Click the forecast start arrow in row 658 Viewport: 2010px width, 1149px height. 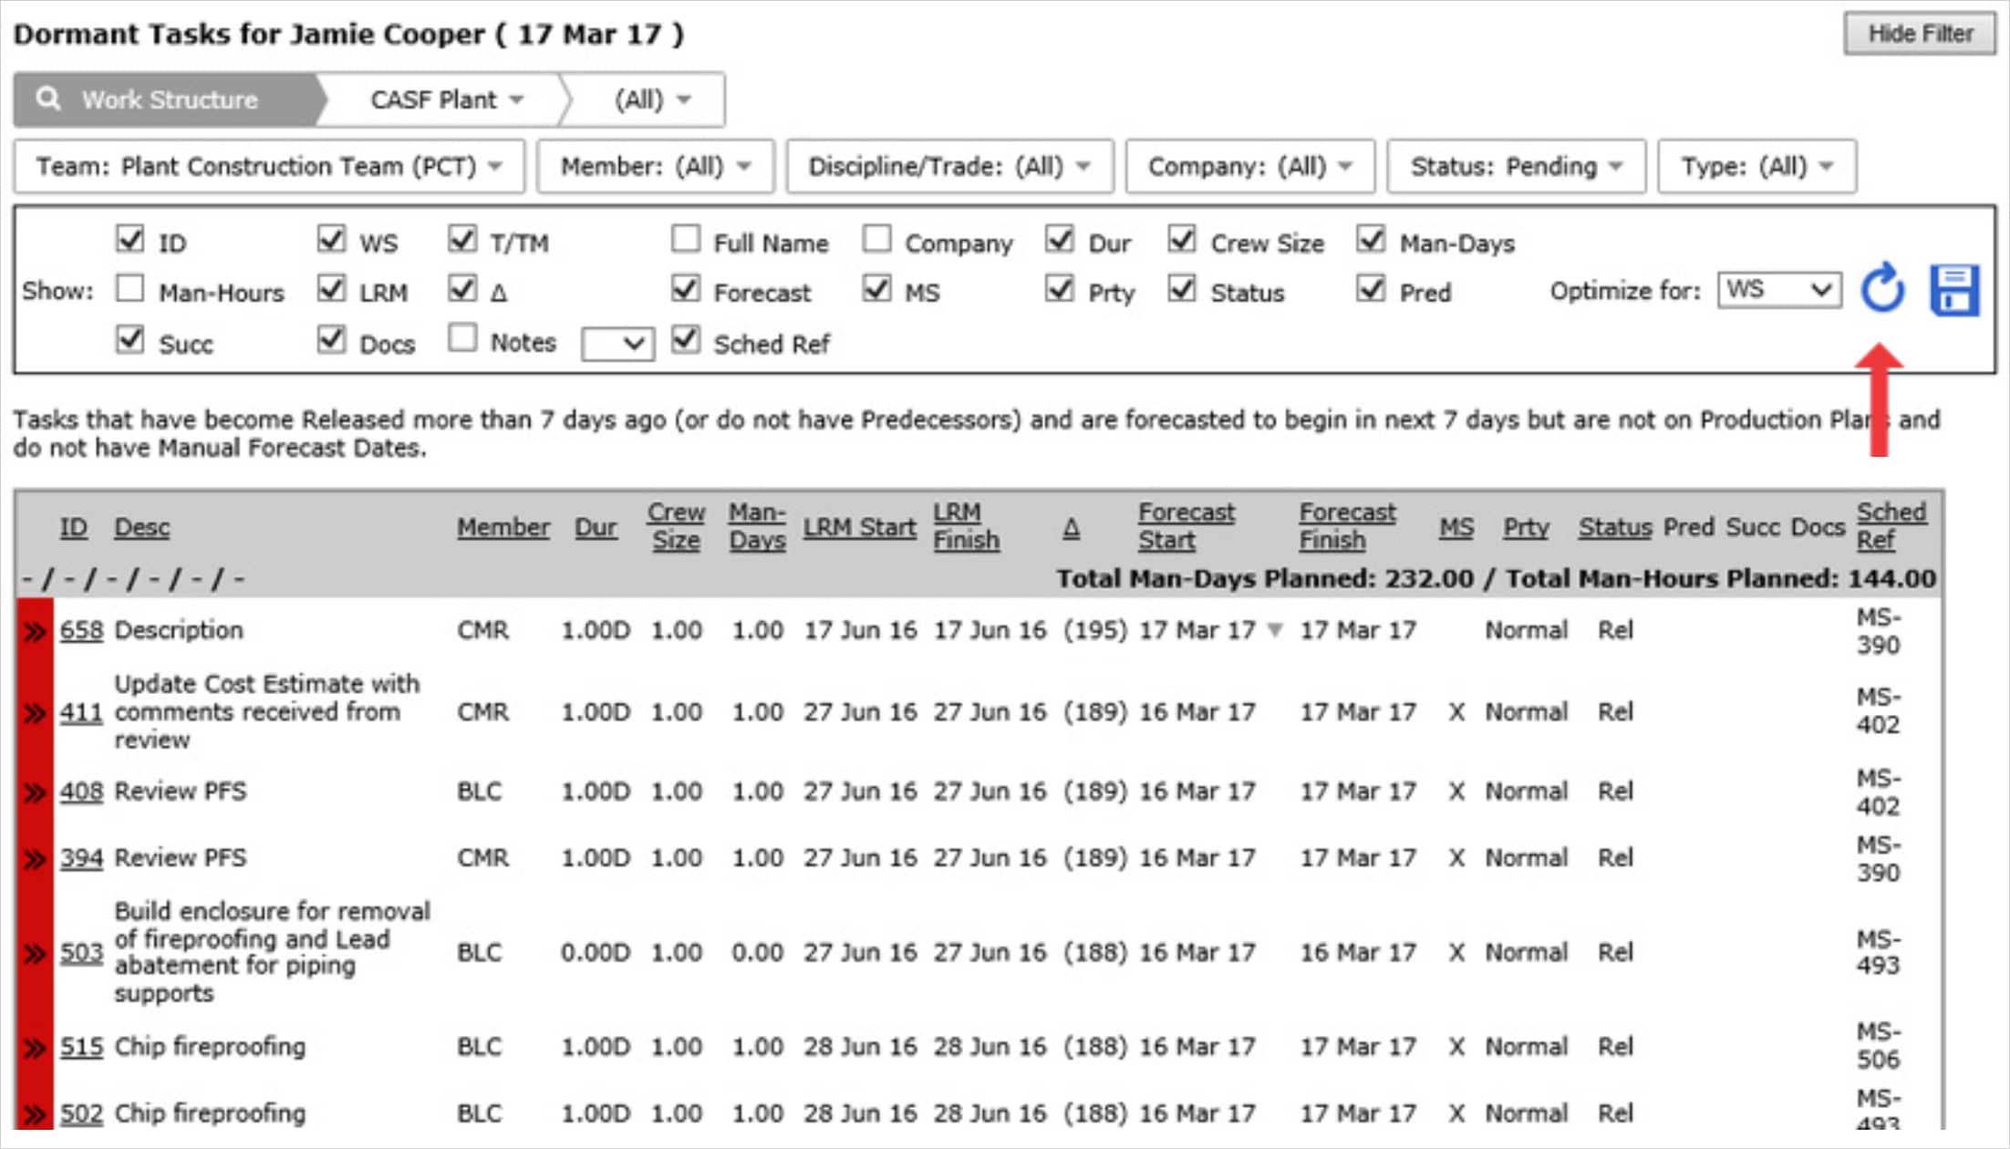pos(1276,629)
